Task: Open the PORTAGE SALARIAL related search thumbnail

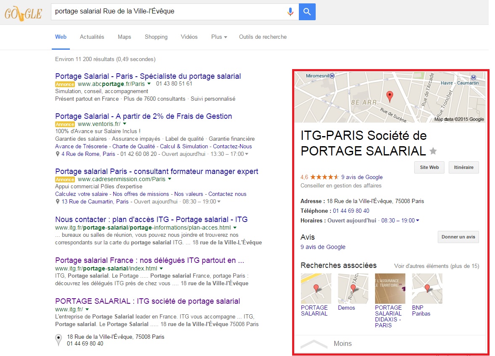Action: tap(316, 289)
